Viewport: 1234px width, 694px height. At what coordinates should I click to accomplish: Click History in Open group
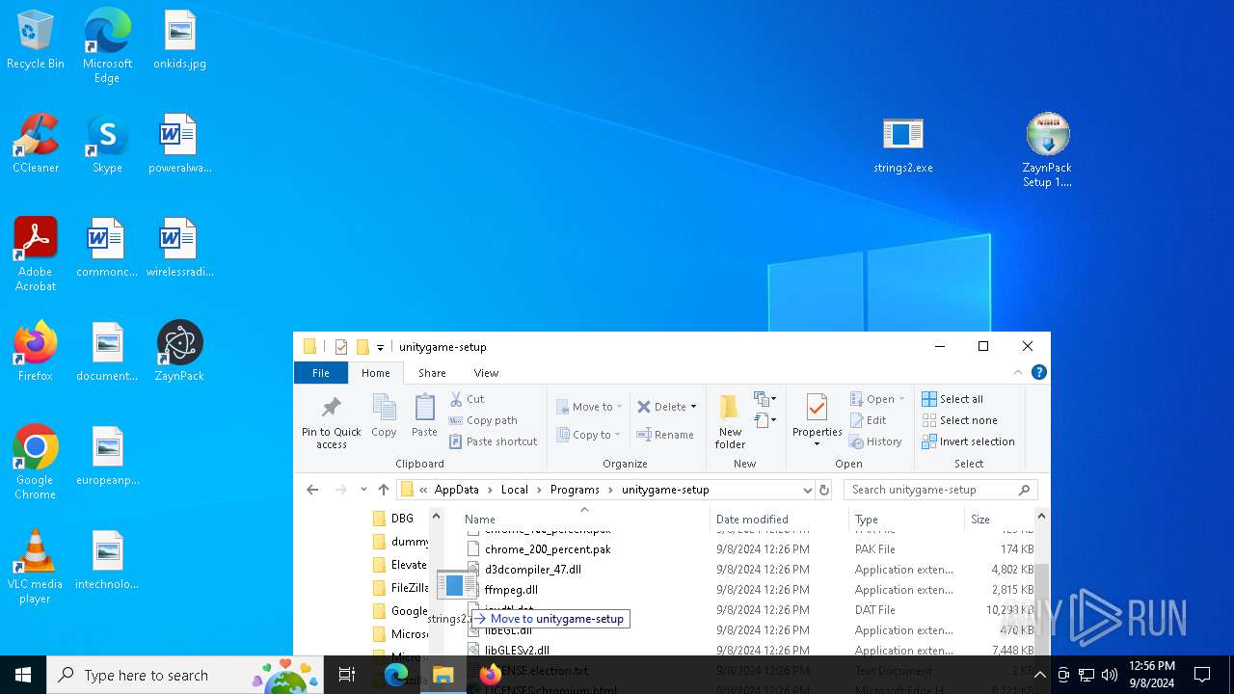(x=875, y=441)
